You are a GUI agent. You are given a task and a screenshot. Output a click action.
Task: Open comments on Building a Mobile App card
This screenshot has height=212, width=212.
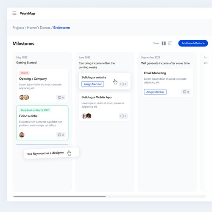pyautogui.click(x=123, y=116)
